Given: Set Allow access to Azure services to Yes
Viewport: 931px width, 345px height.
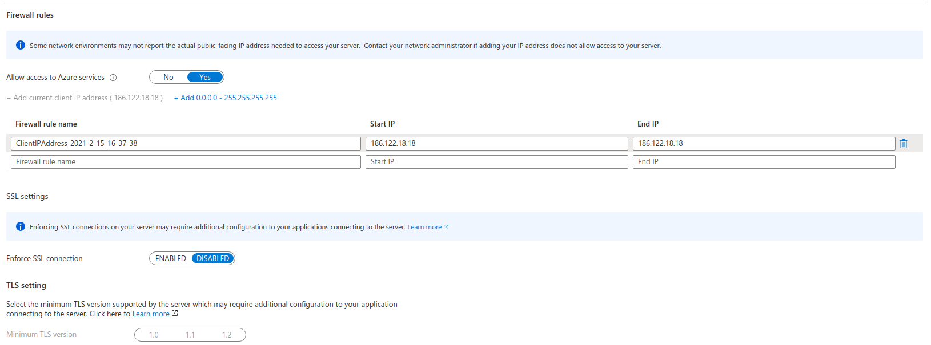Looking at the screenshot, I should 205,77.
